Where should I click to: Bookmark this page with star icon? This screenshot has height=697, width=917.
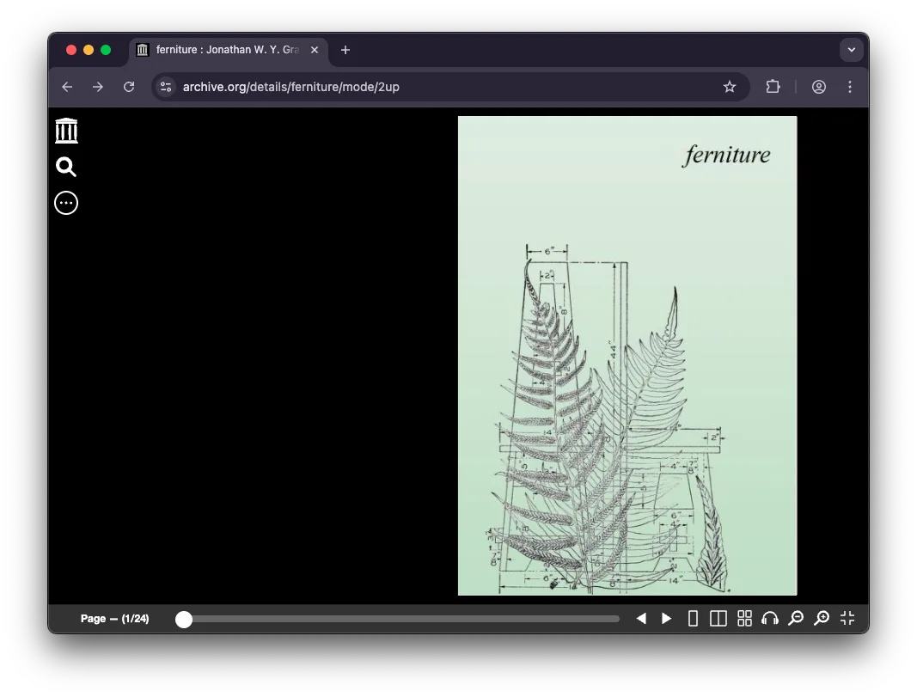(730, 87)
